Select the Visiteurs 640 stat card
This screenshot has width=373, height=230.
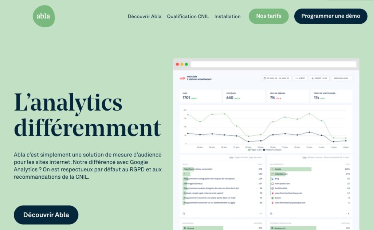244,96
